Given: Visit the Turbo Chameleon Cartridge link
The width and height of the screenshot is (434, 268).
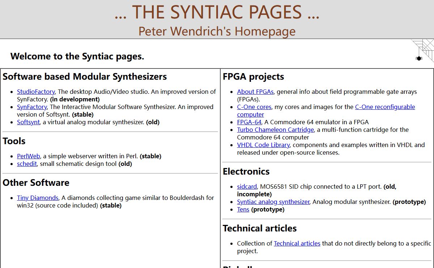Looking at the screenshot, I should point(276,130).
